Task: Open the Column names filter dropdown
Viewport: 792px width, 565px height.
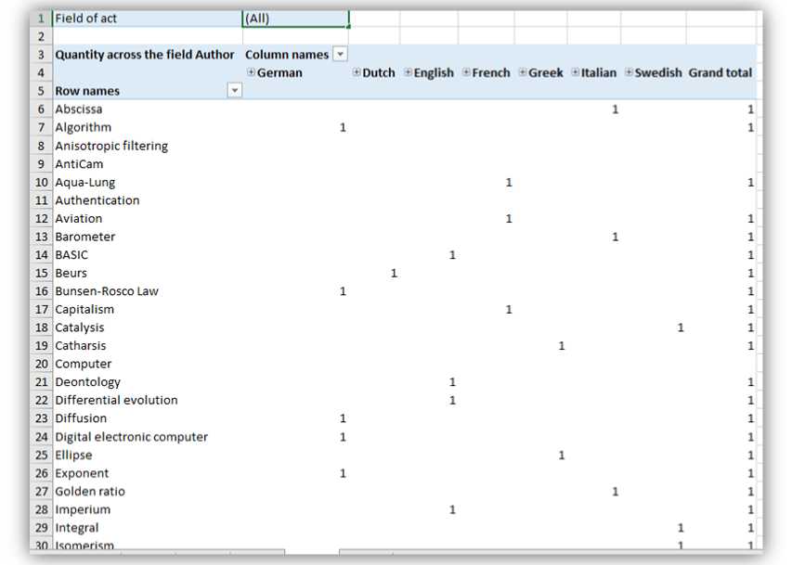Action: point(341,54)
